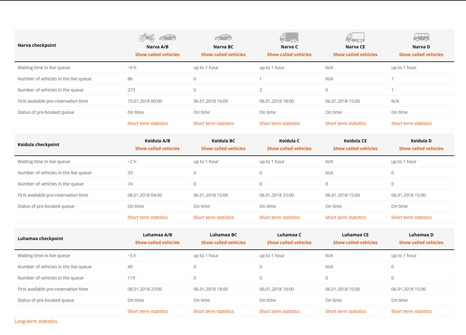Show called vehicles for Luhamaa A/B
Screen dimensions: 466x335
pyautogui.click(x=157, y=243)
